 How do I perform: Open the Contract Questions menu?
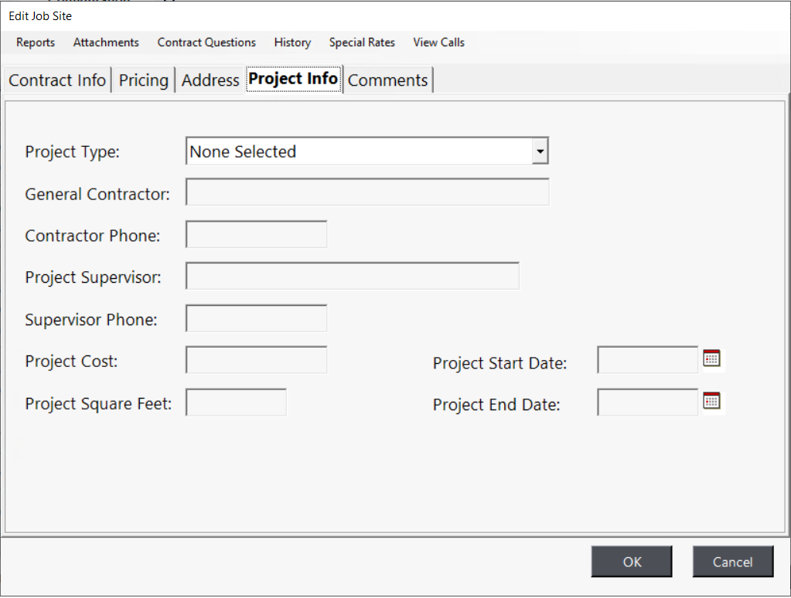206,42
